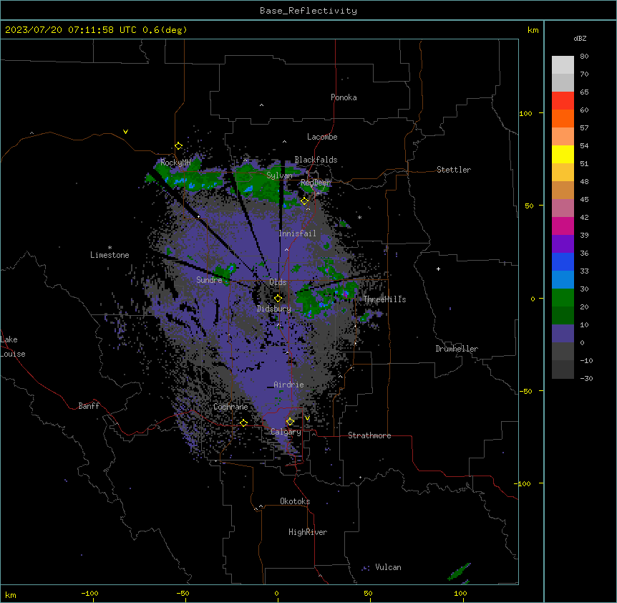Click the RedDeer city label
Image resolution: width=617 pixels, height=603 pixels.
tap(316, 183)
